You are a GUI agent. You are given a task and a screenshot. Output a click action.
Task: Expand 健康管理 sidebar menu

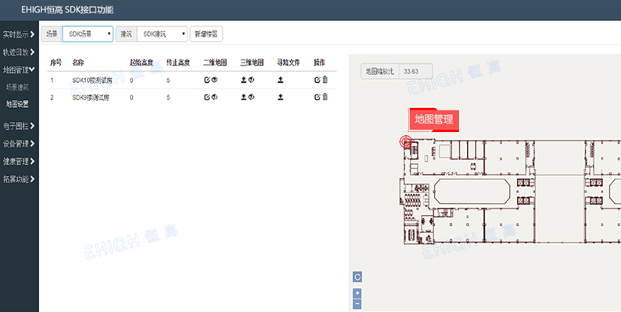coord(19,162)
